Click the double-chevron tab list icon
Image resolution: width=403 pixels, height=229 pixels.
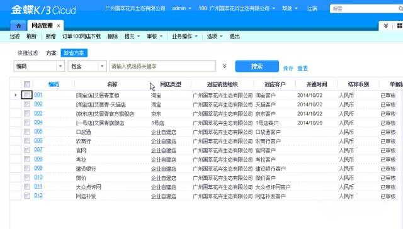coord(385,26)
